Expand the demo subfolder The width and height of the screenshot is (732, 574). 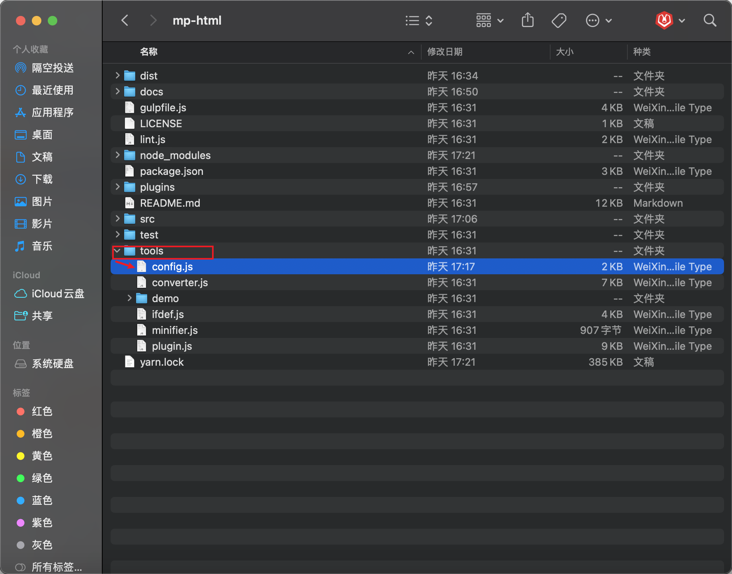point(129,298)
